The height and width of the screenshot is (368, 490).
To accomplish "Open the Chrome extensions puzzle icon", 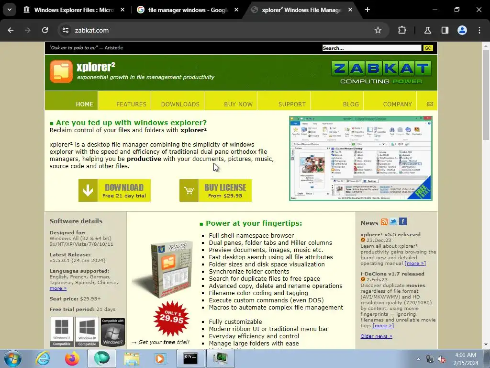I will 402,30.
